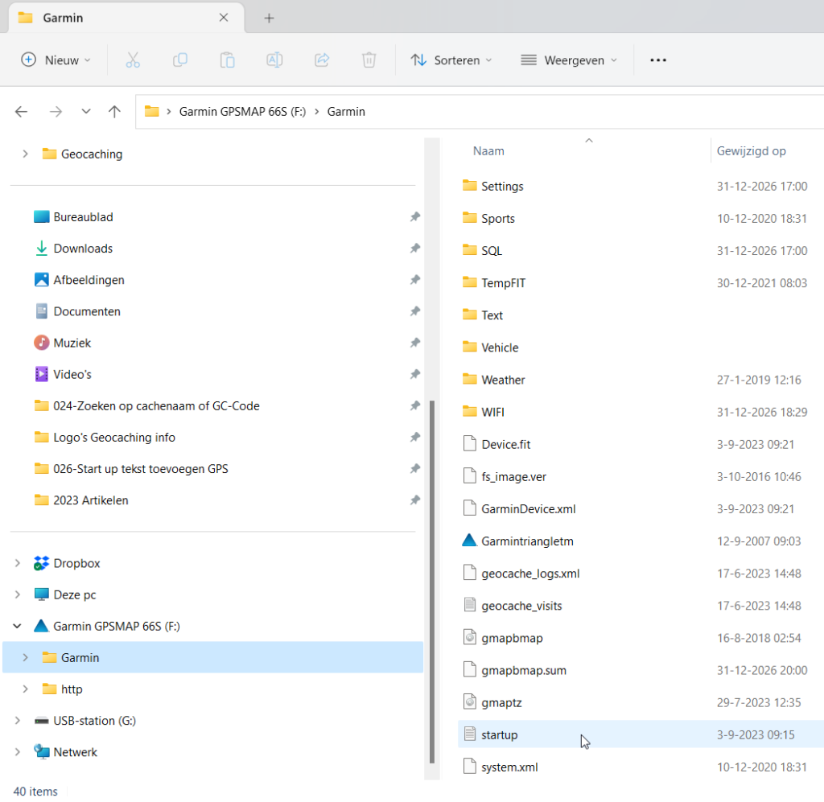Click the Nieuw button
Image resolution: width=824 pixels, height=802 pixels.
56,60
